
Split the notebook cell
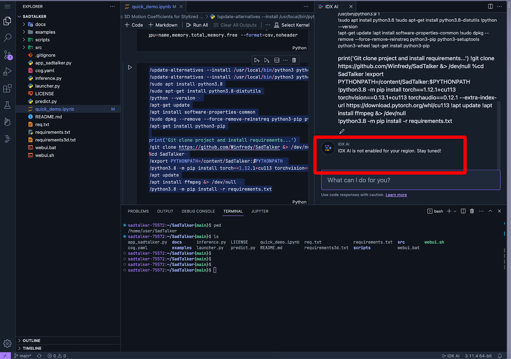277,60
